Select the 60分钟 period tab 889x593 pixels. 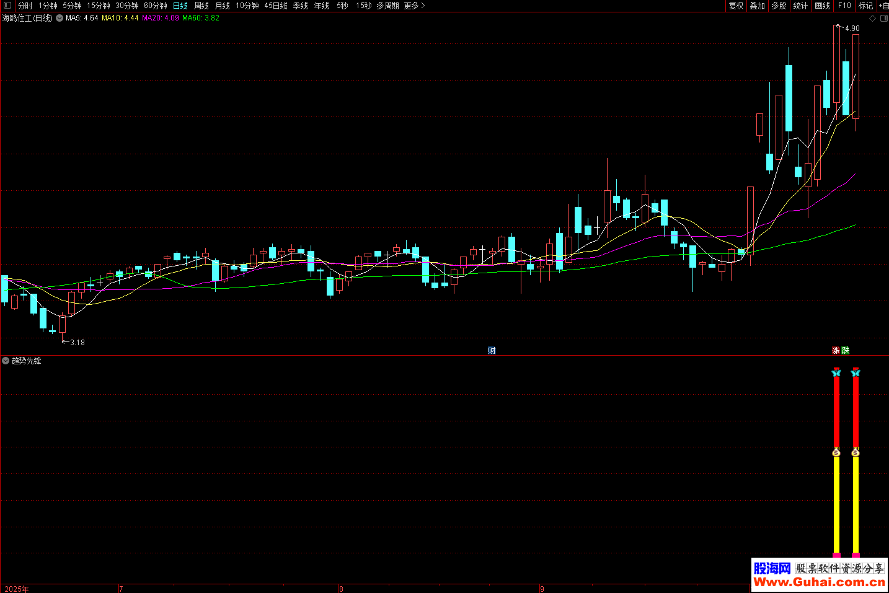(156, 6)
